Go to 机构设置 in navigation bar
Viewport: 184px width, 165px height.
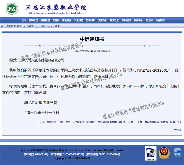click(x=45, y=20)
